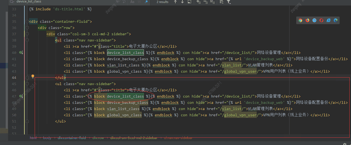Open the yellow lightbulb intention actions

coord(33,77)
